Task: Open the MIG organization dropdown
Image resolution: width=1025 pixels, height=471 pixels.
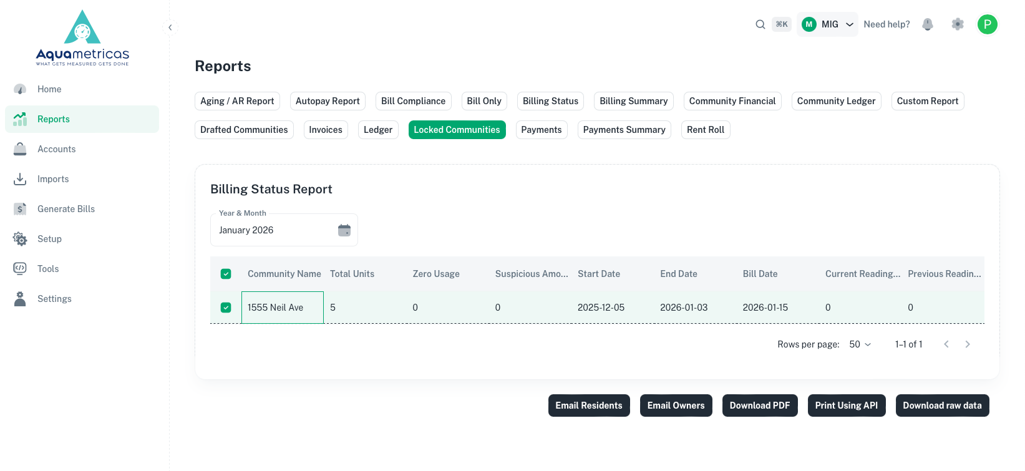Action: [x=827, y=24]
